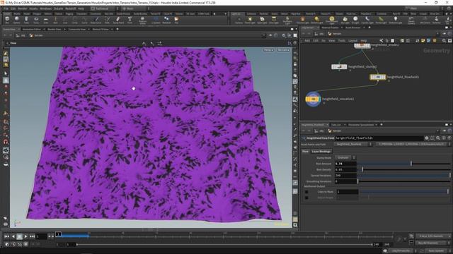Select the Spray Paint shelf tool
The width and height of the screenshot is (453, 254).
[118, 20]
